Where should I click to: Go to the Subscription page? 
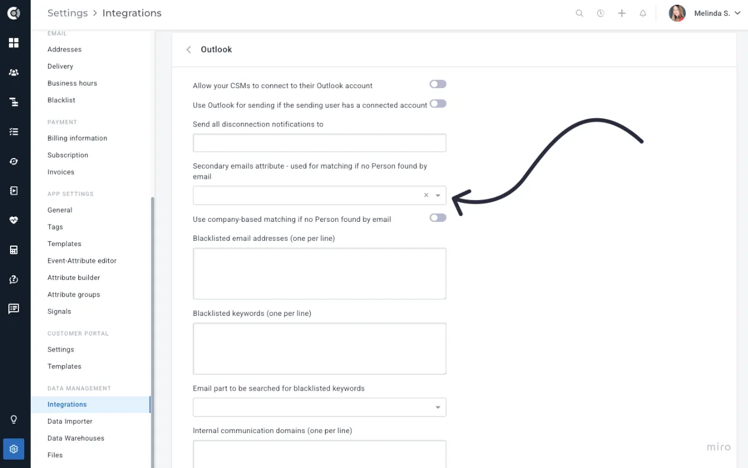point(68,155)
